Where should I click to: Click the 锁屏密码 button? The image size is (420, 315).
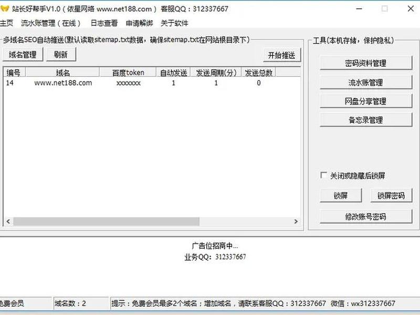(391, 195)
